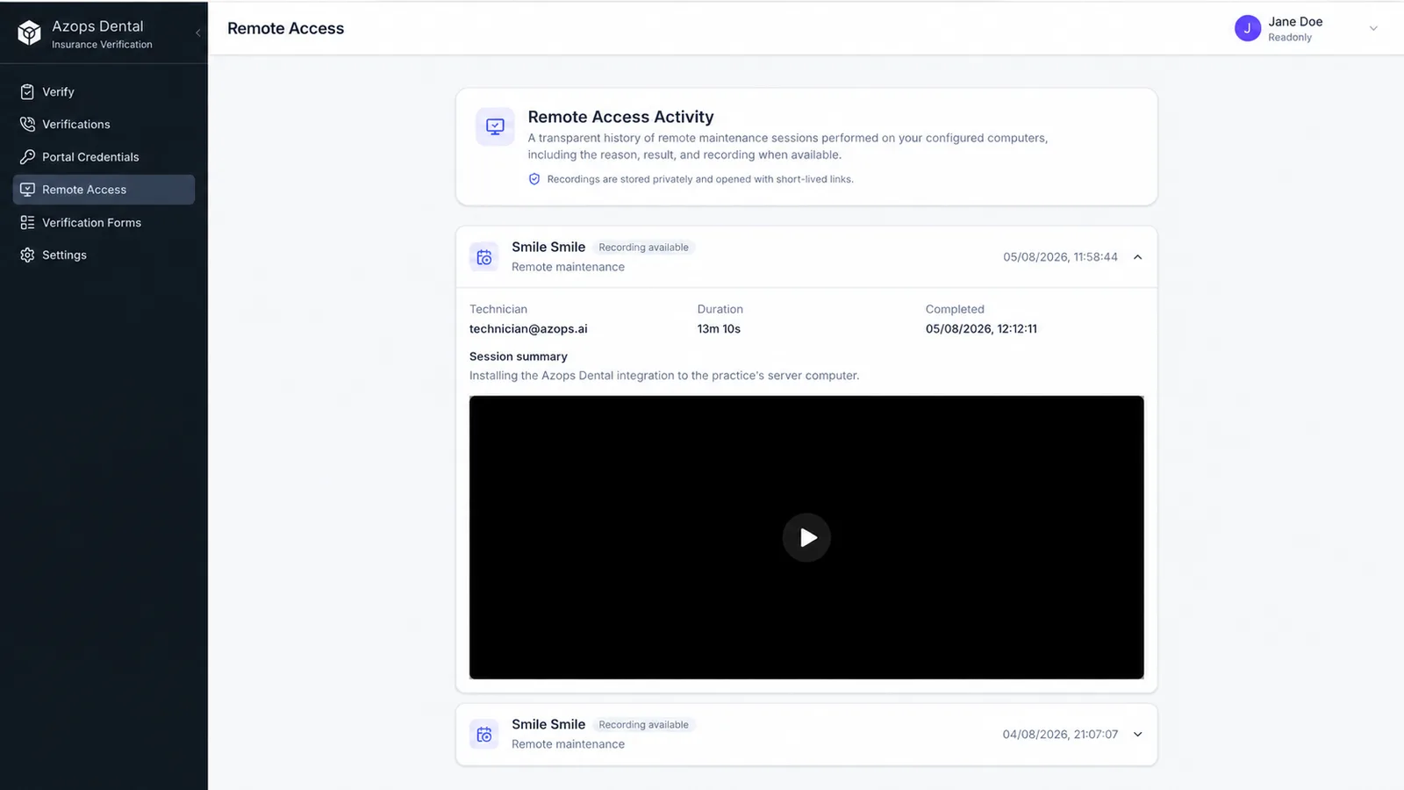This screenshot has height=790, width=1404.
Task: Click the Remote Access Activity heading
Action: (x=620, y=117)
